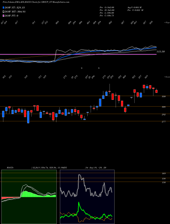Click the 'Pre O: 342.00' open value
The image size is (170, 224).
[x=107, y=7]
